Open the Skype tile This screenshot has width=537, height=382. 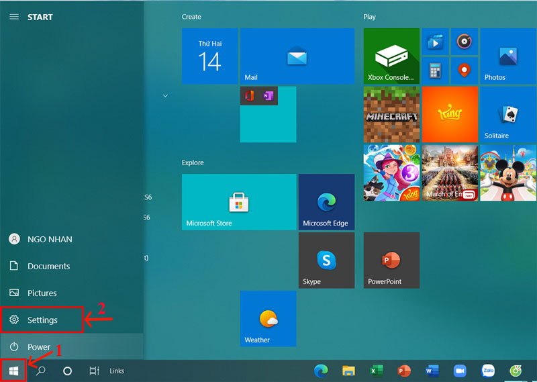coord(326,260)
